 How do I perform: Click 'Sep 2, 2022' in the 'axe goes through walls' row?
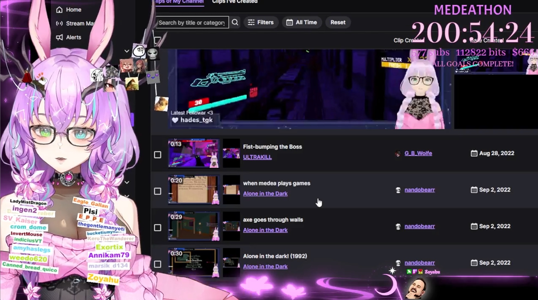495,226
